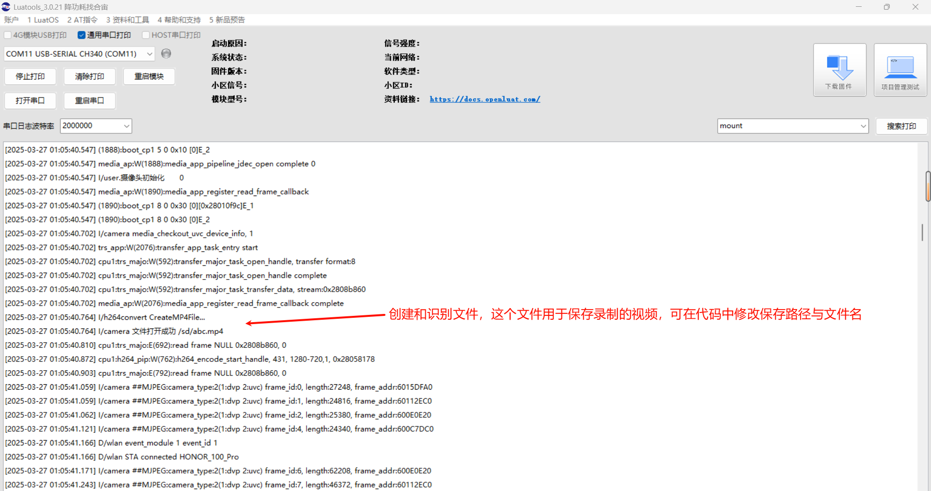Viewport: 931px width, 491px height.
Task: Open the docs.openluat.com link
Action: (485, 99)
